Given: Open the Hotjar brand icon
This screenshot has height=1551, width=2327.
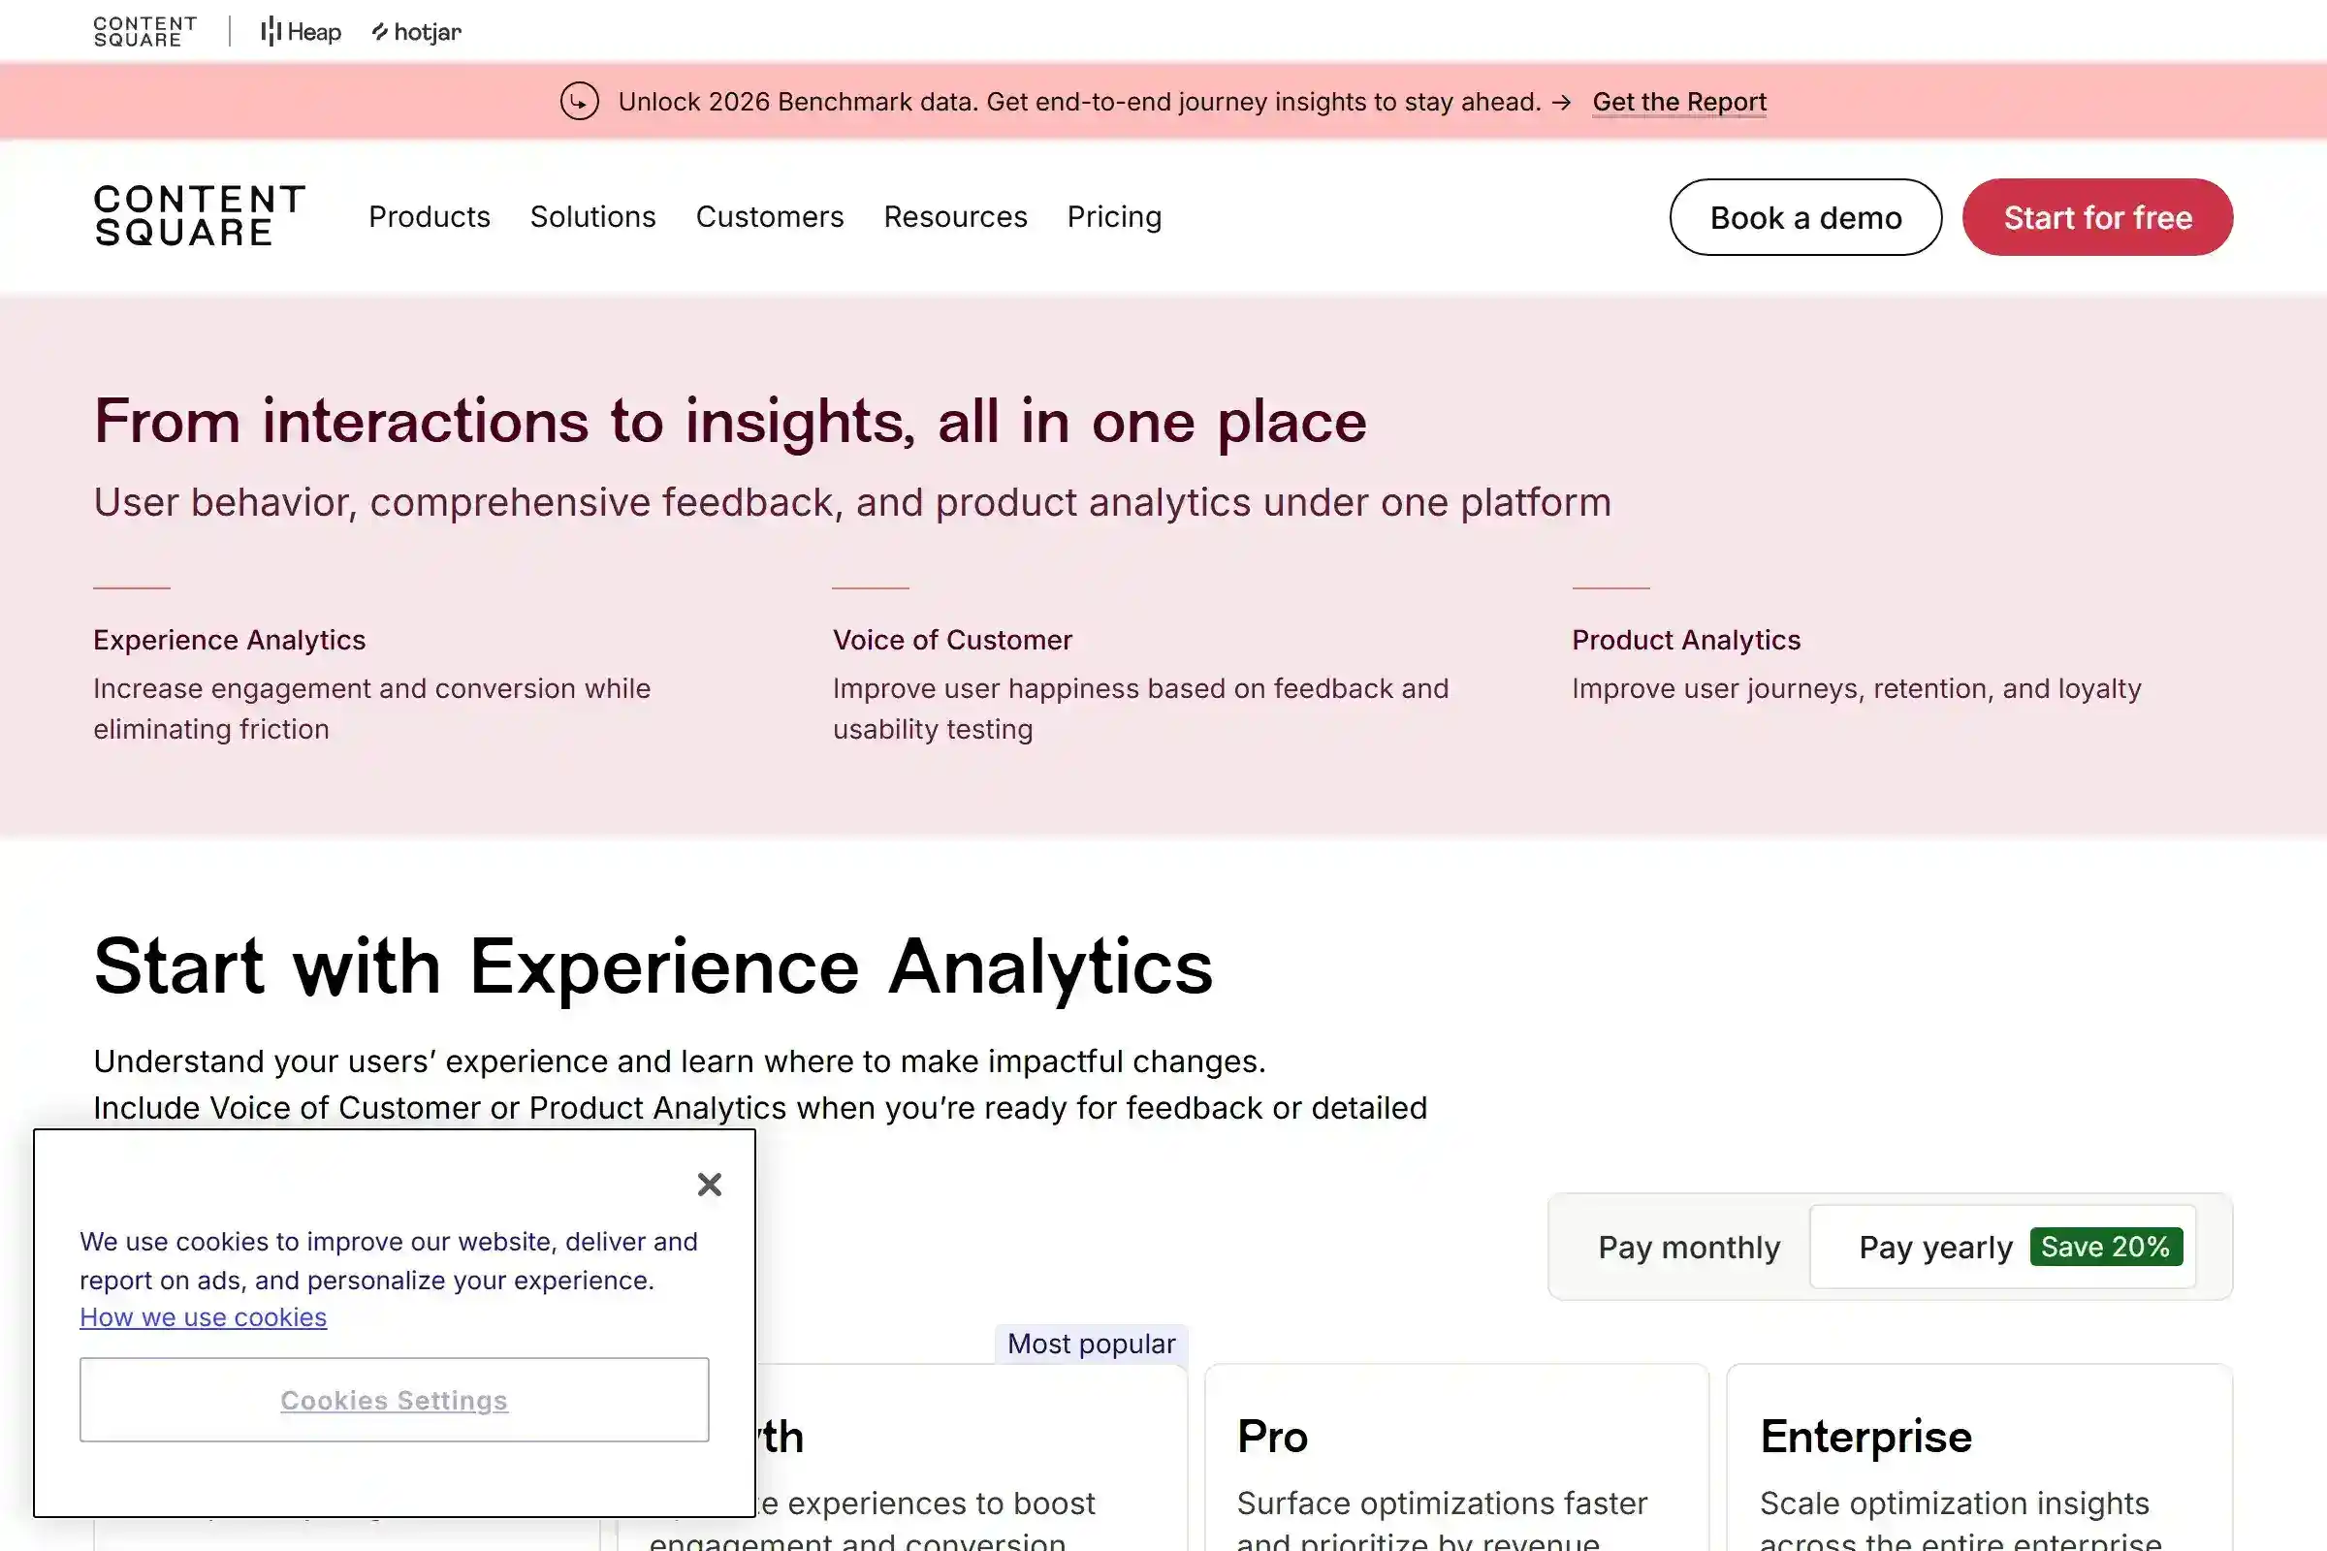Looking at the screenshot, I should [416, 31].
